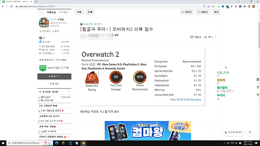The width and height of the screenshot is (260, 146).
Task: Open 유머,정보 게시판 breadcrumb link
Action: pyautogui.click(x=93, y=24)
